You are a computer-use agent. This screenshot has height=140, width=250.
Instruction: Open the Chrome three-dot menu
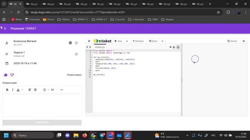246,12
